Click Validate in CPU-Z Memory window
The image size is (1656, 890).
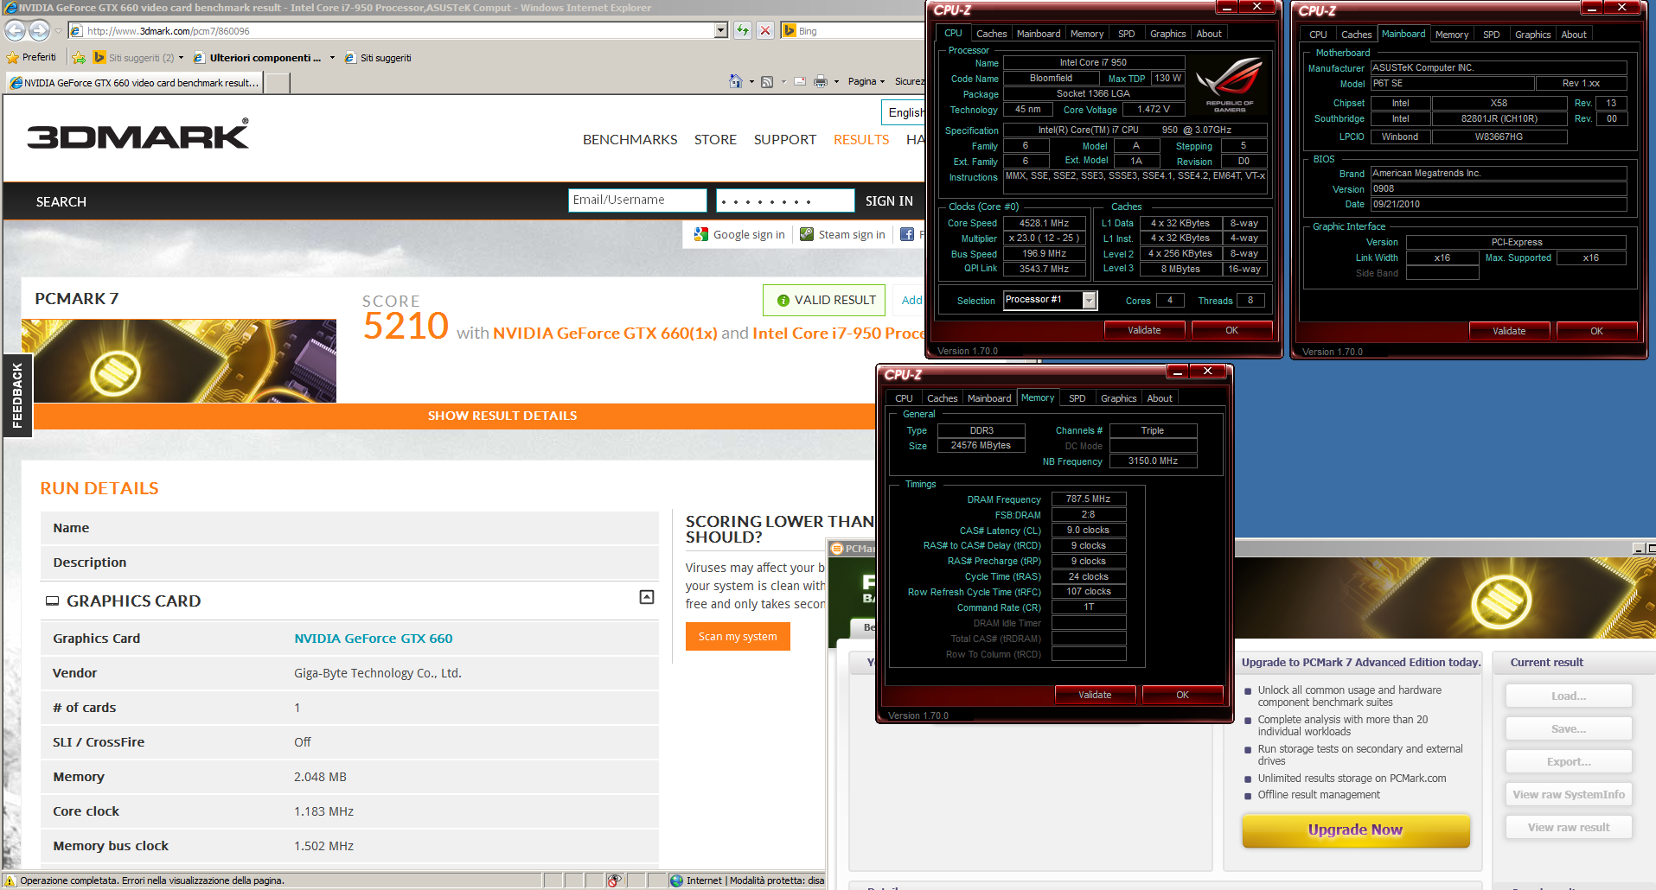coord(1095,695)
